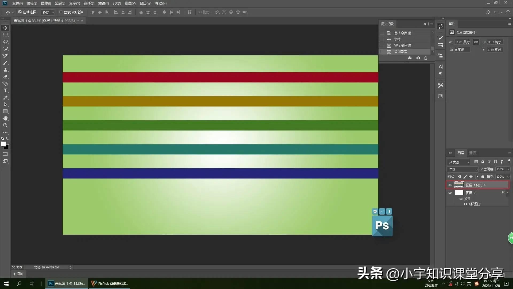
Task: Select the Rectangle shape tool
Action: [x=5, y=111]
